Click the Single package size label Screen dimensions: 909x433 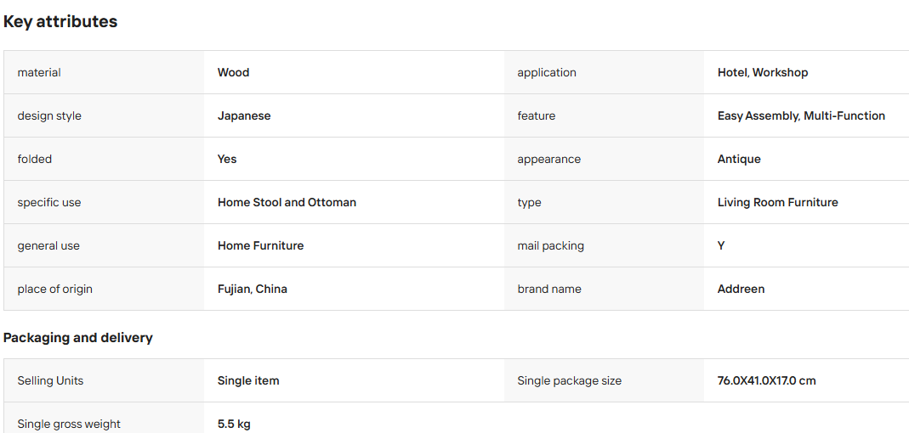pos(569,381)
